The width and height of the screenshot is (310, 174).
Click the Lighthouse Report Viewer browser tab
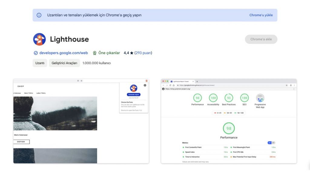182,81
